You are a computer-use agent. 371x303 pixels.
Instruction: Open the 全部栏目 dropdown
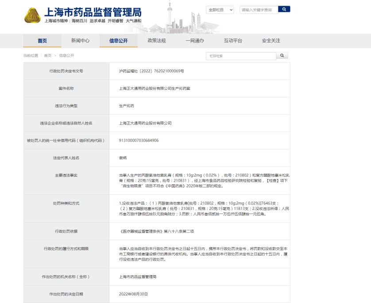[x=220, y=10]
